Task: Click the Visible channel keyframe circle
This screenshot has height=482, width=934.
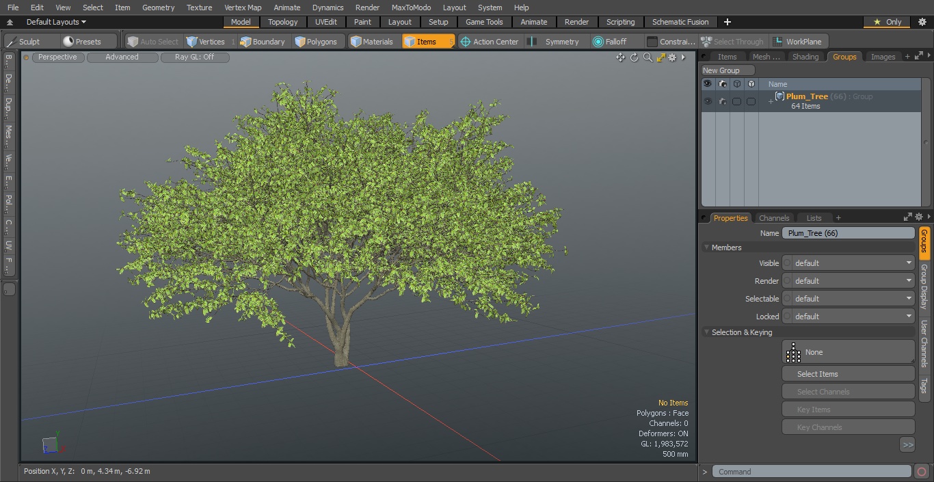Action: pyautogui.click(x=787, y=263)
